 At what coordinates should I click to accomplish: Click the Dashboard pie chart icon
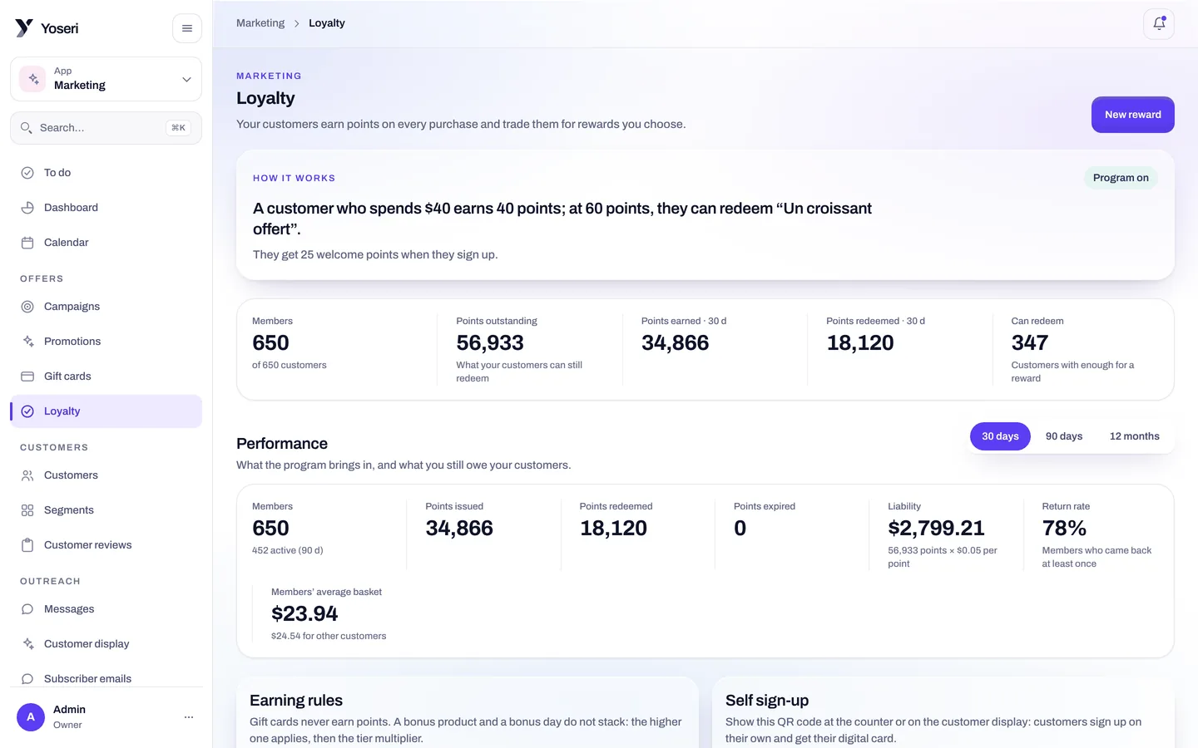27,208
